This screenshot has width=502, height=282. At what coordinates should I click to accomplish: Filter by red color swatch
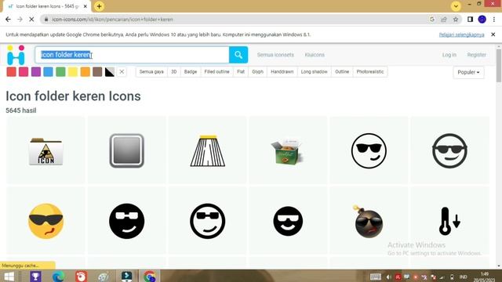click(11, 72)
